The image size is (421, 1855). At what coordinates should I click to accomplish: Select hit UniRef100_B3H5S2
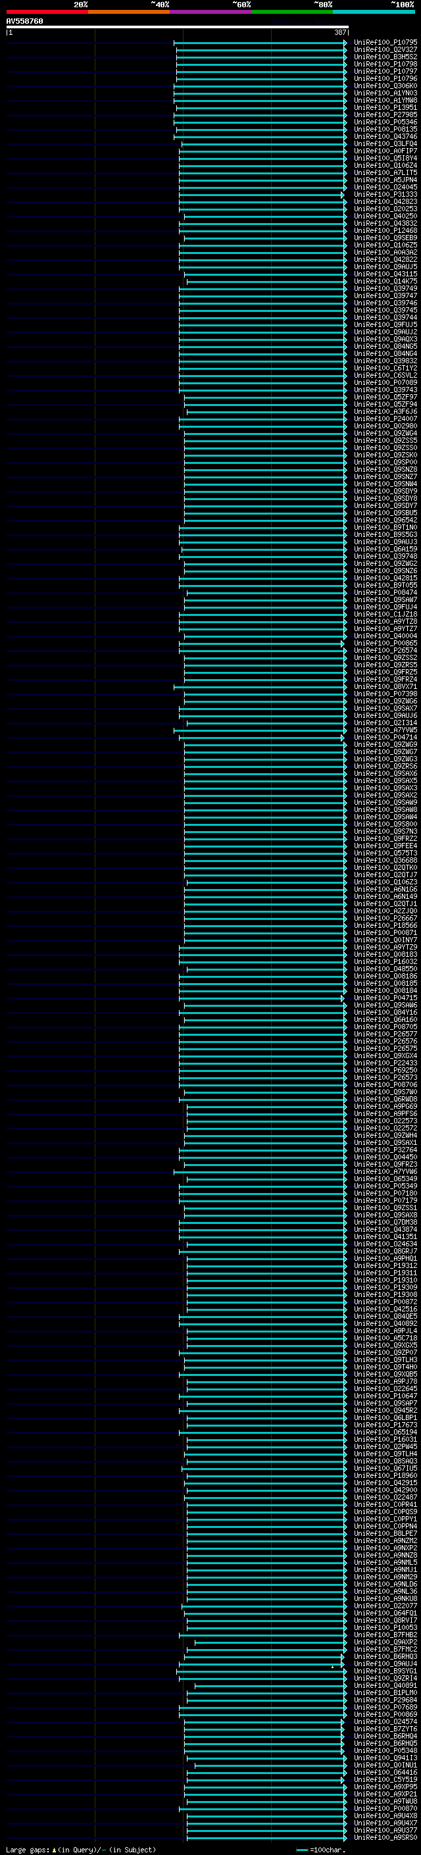coord(385,57)
